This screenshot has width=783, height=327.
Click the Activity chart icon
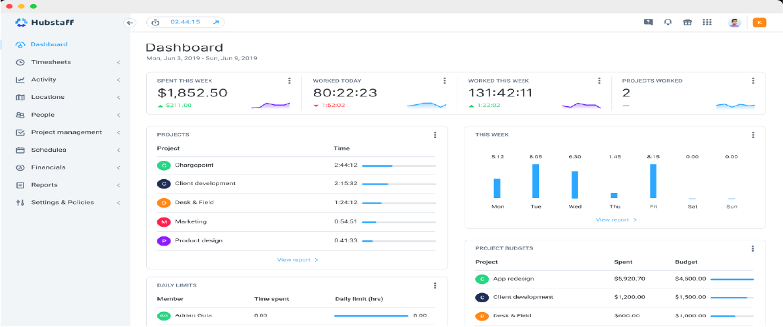pos(20,79)
